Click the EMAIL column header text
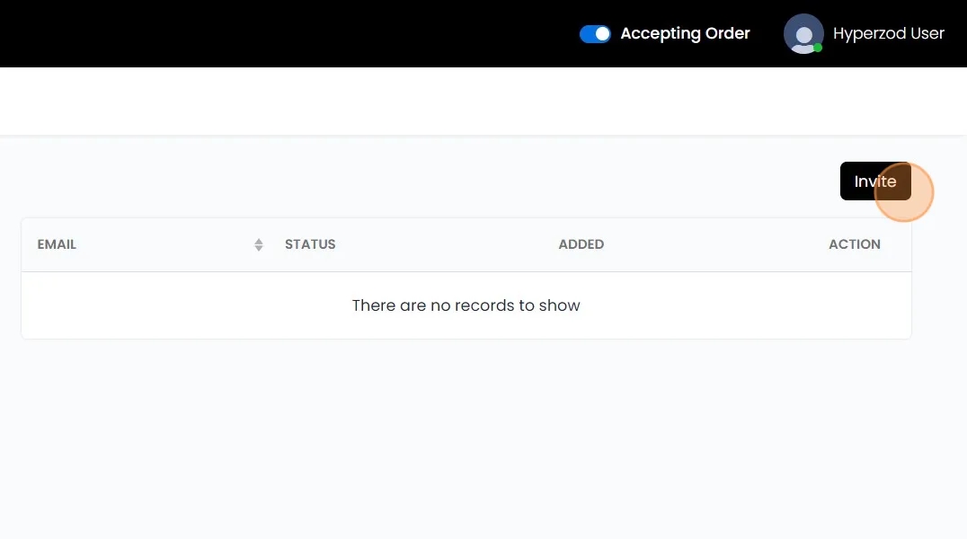 (x=57, y=244)
